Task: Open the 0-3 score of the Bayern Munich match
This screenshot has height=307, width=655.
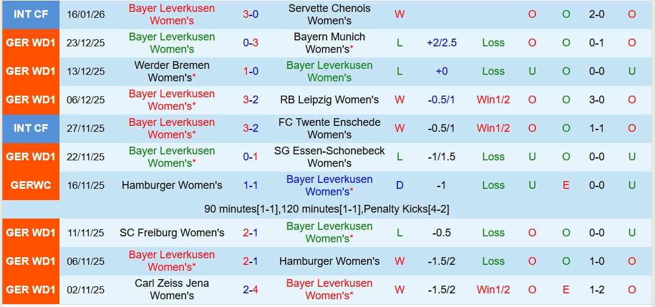Action: click(250, 43)
